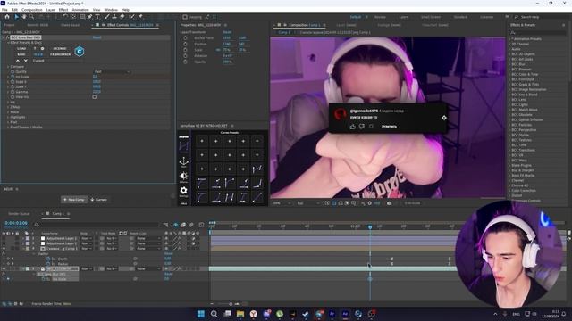Select the Zoom tool in the toolbar
572x321 pixels.
32,17
